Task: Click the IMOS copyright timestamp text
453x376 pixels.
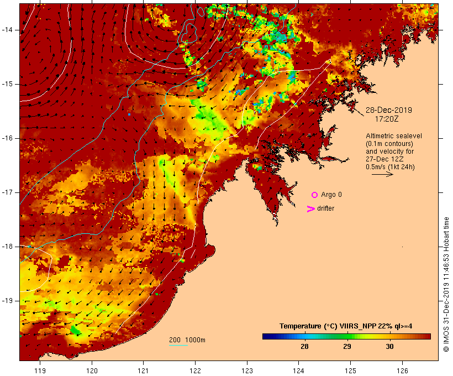Action: point(446,284)
